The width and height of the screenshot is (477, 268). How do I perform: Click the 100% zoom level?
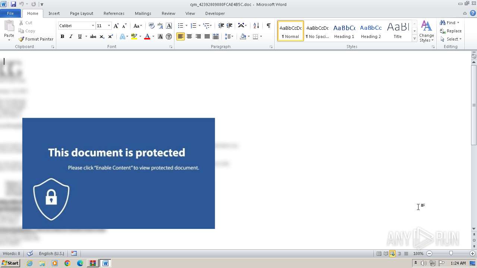click(418, 253)
